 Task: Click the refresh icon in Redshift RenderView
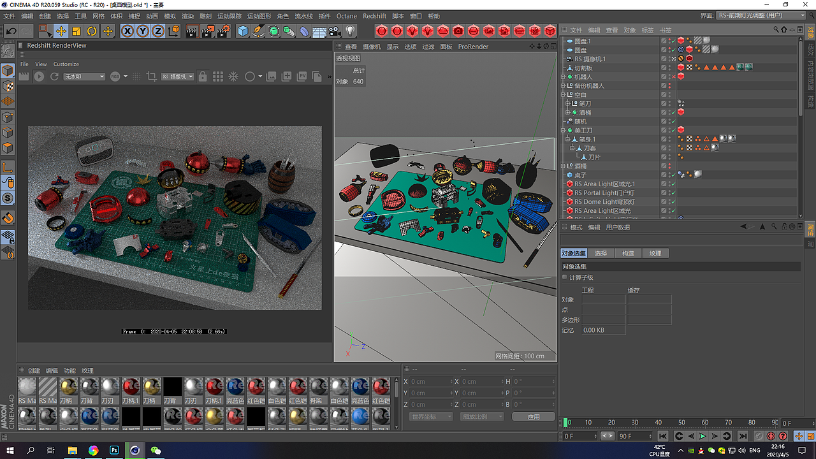point(53,76)
